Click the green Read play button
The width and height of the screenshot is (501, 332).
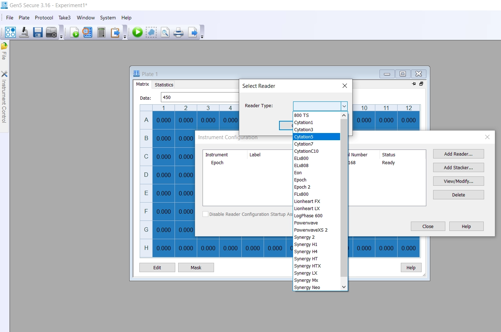(x=138, y=32)
